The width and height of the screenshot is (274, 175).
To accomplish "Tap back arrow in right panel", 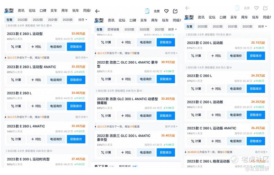I will tap(187, 8).
